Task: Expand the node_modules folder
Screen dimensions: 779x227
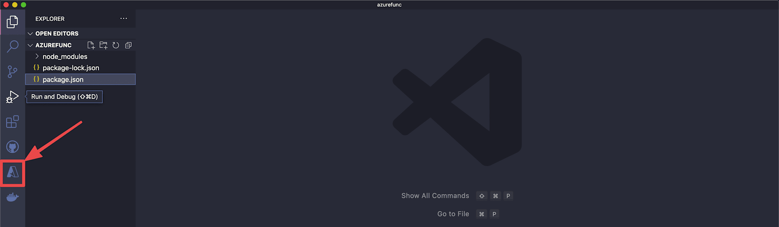Action: (x=80, y=57)
